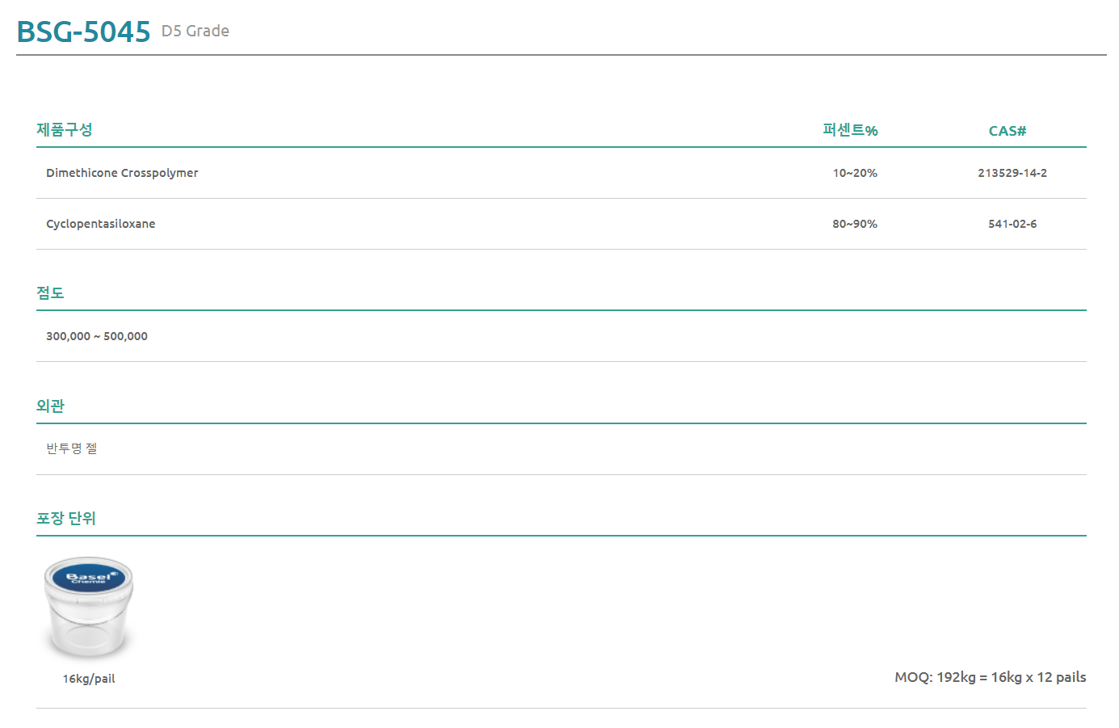
Task: Click the MOQ 192kg text
Action: click(990, 677)
